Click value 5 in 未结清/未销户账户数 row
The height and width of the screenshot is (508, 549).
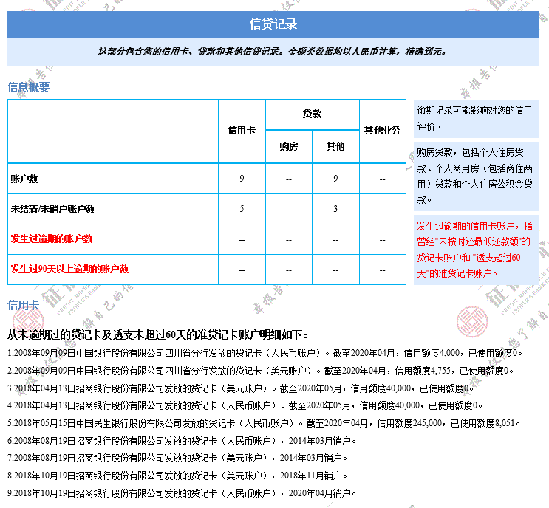coord(242,209)
